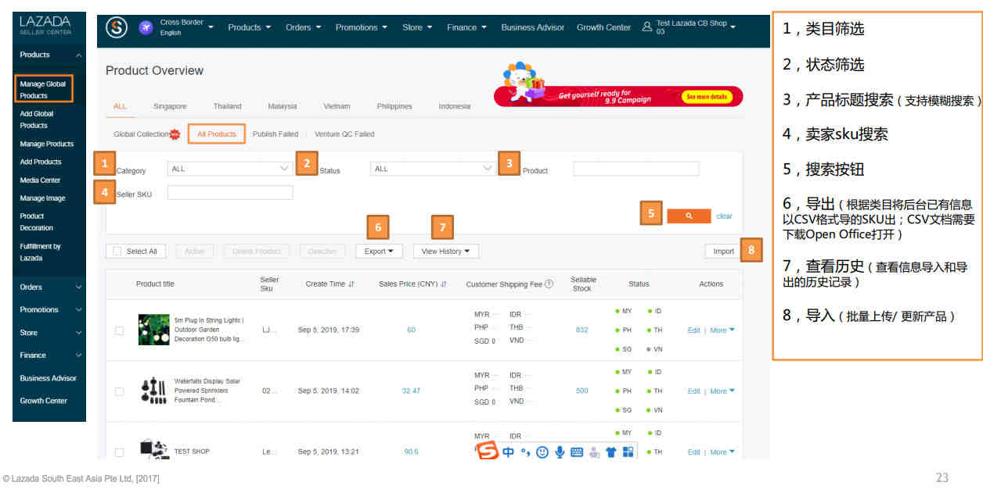Open the Category filter dropdown
The width and height of the screenshot is (983, 489).
(x=229, y=169)
